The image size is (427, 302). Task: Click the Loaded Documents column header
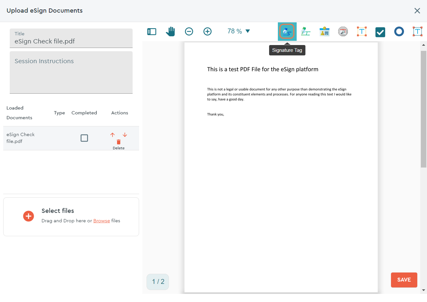19,113
